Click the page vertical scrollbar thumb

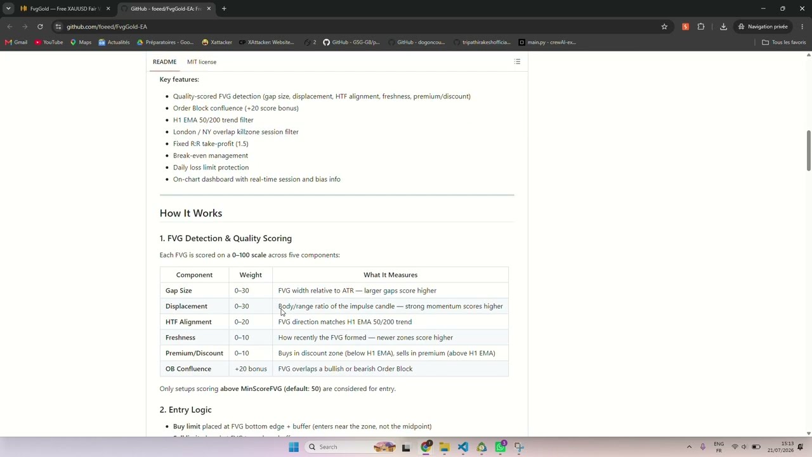808,150
